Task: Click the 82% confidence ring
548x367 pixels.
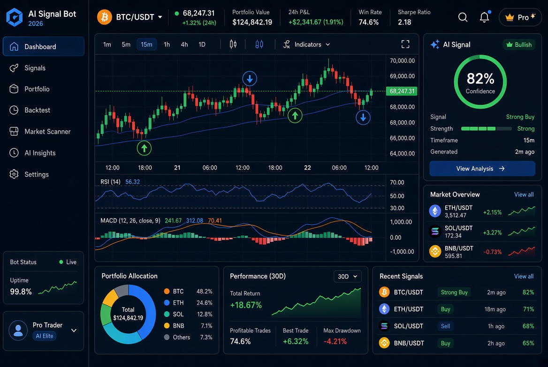Action: [x=480, y=82]
